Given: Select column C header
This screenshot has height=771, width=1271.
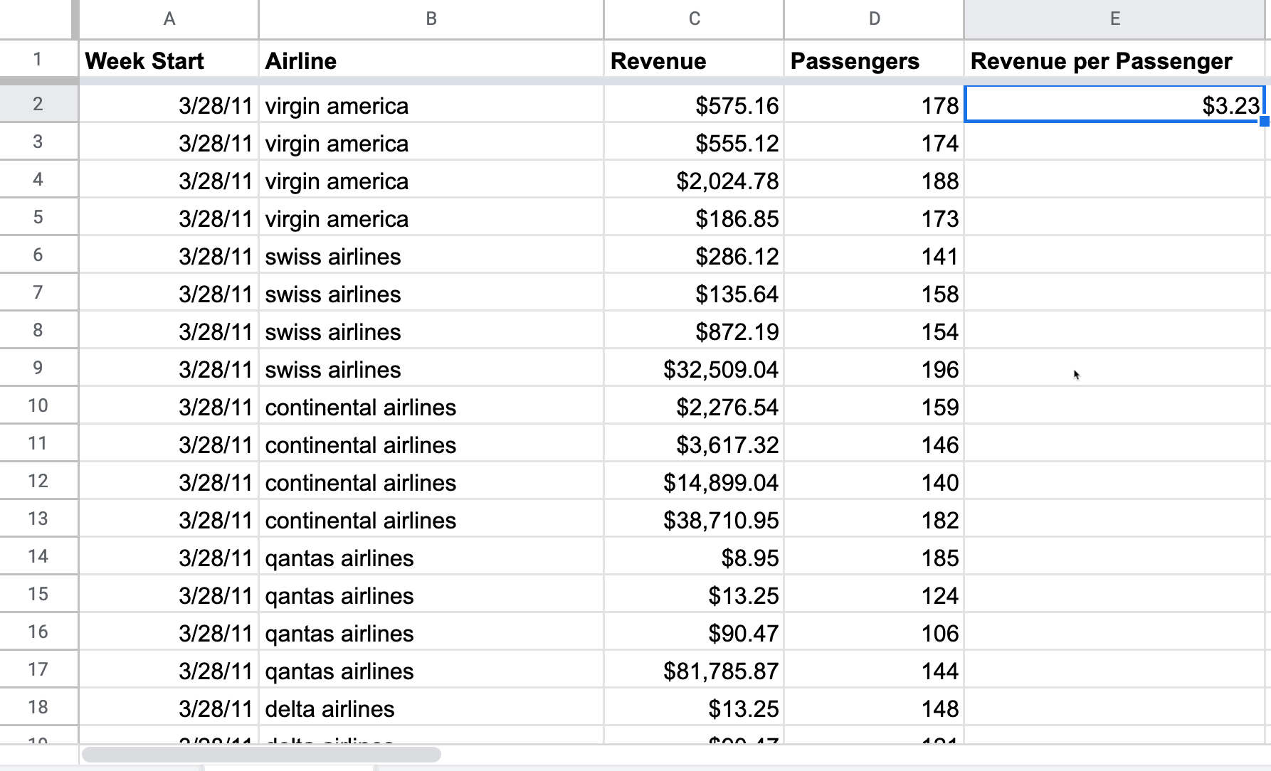Looking at the screenshot, I should tap(693, 19).
